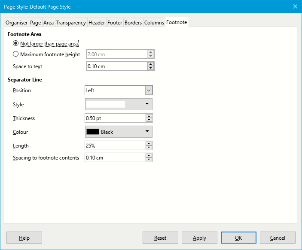Decrease Spacing to footnote contents value
This screenshot has height=250, width=302.
coord(149,160)
